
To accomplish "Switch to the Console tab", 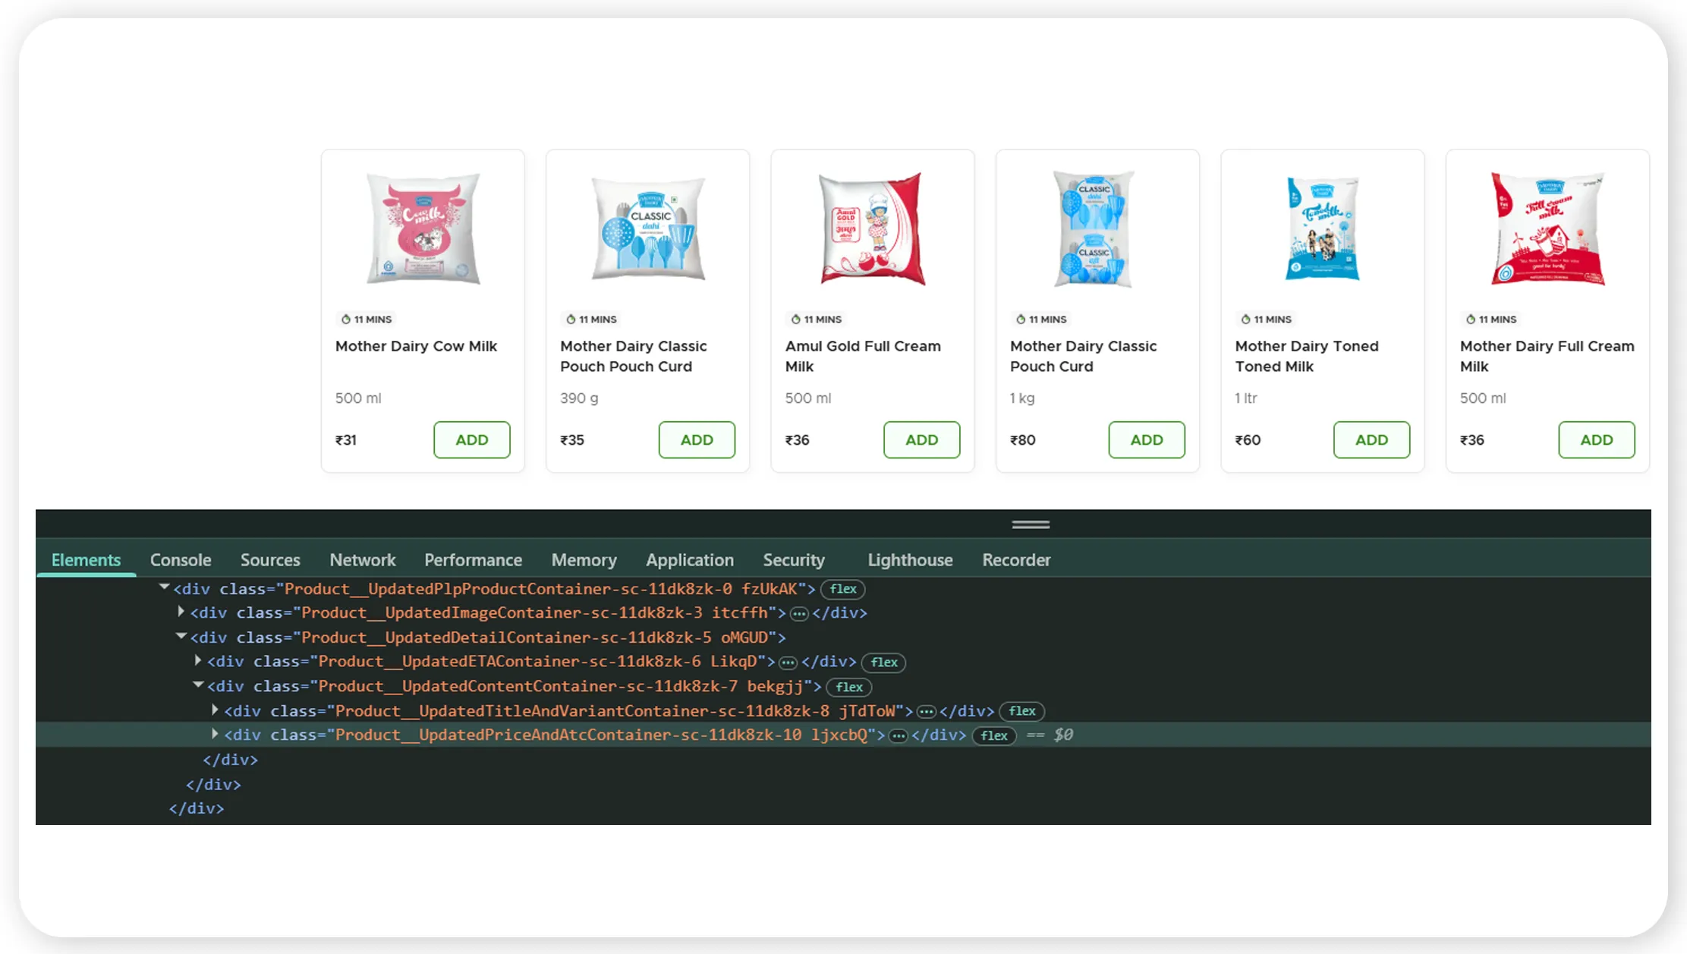I will pos(181,560).
